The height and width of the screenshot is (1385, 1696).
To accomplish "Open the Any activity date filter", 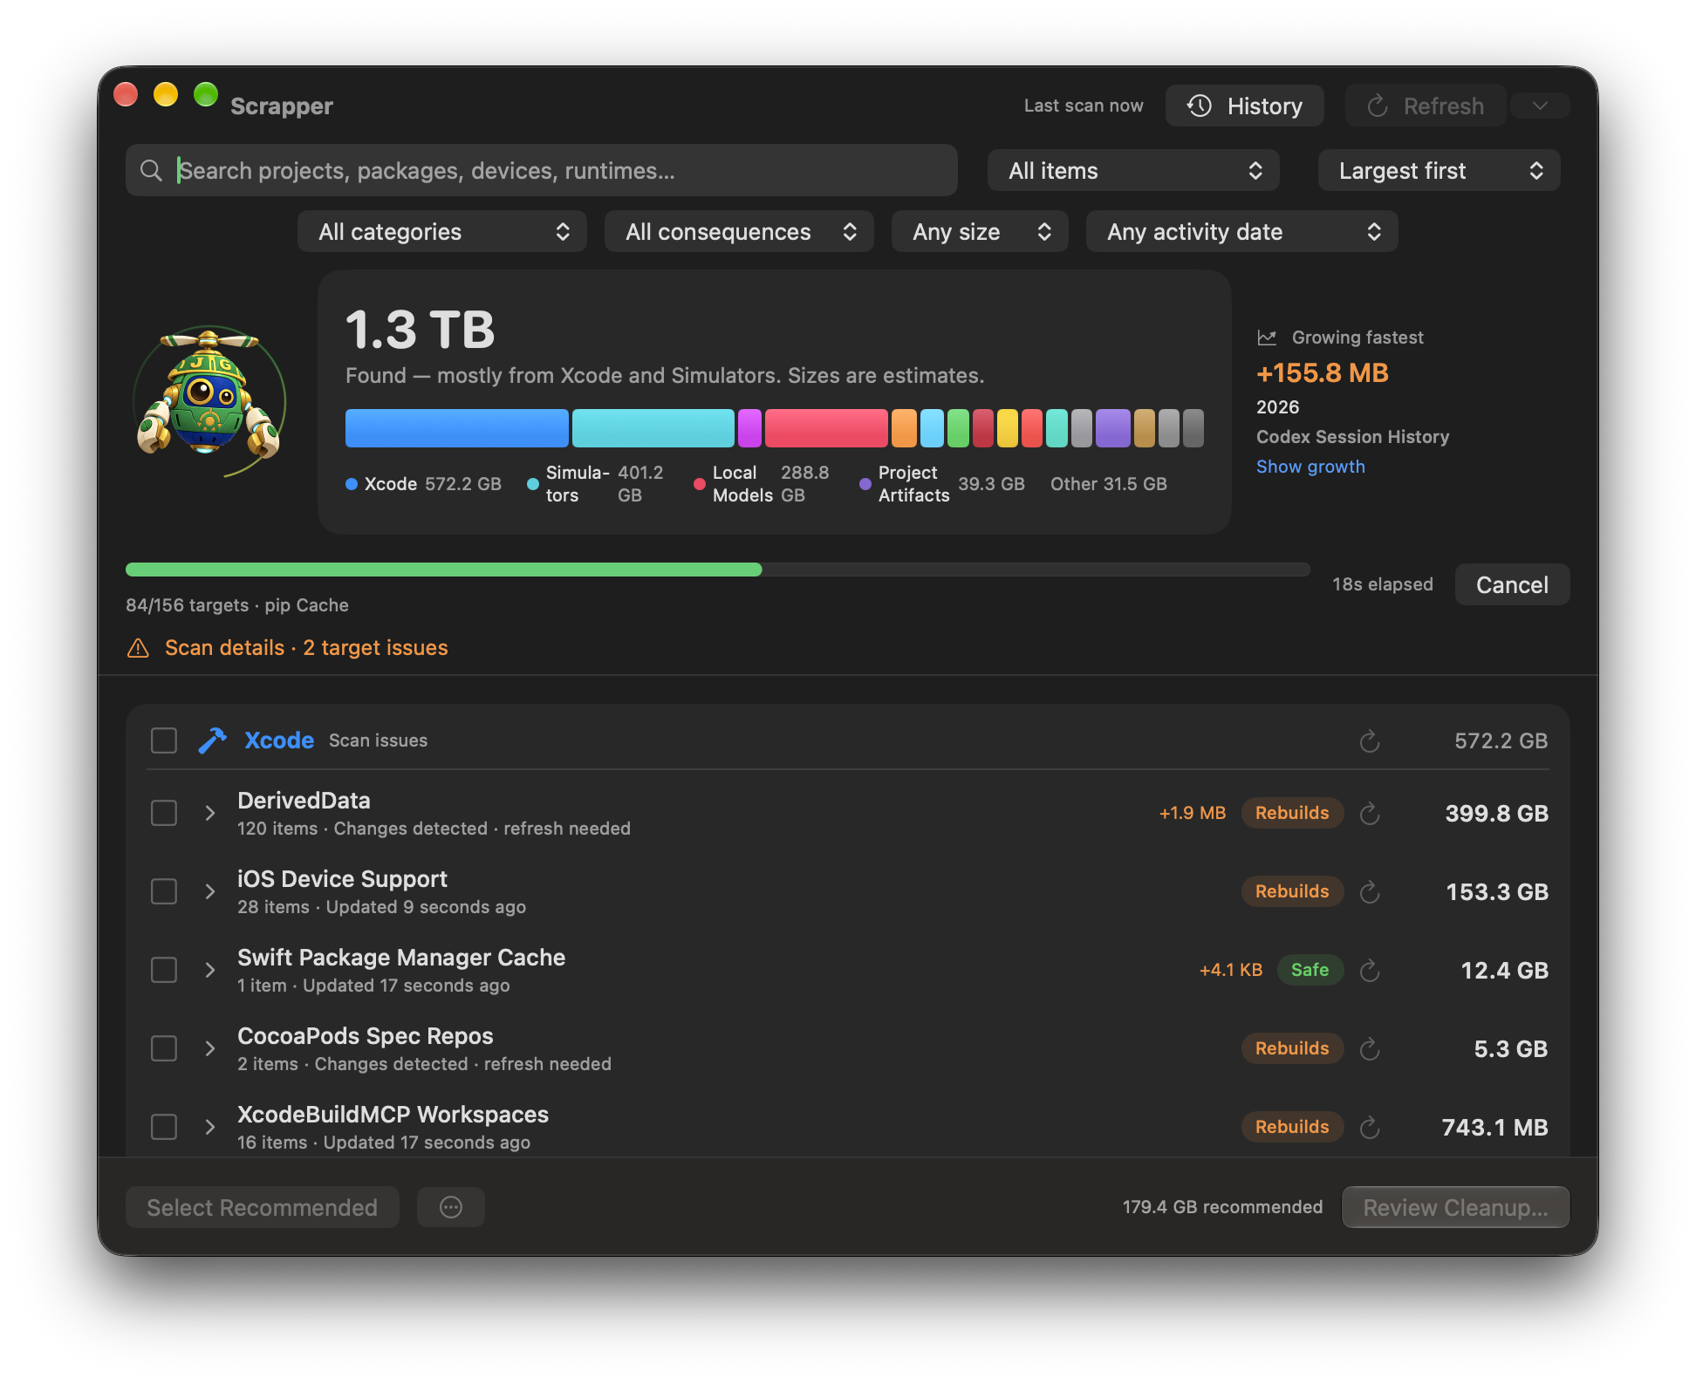I will pyautogui.click(x=1241, y=232).
